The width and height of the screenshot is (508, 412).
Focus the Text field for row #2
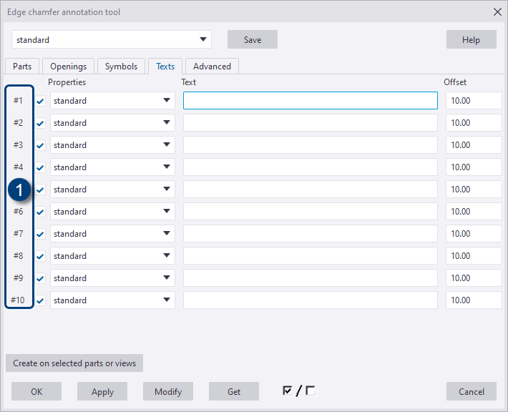[311, 123]
